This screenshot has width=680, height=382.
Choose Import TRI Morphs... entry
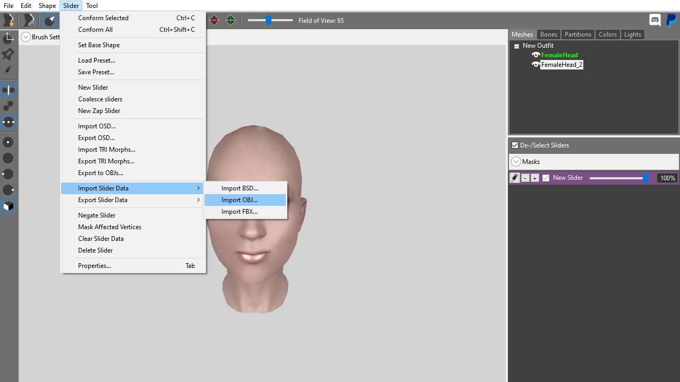133,150
